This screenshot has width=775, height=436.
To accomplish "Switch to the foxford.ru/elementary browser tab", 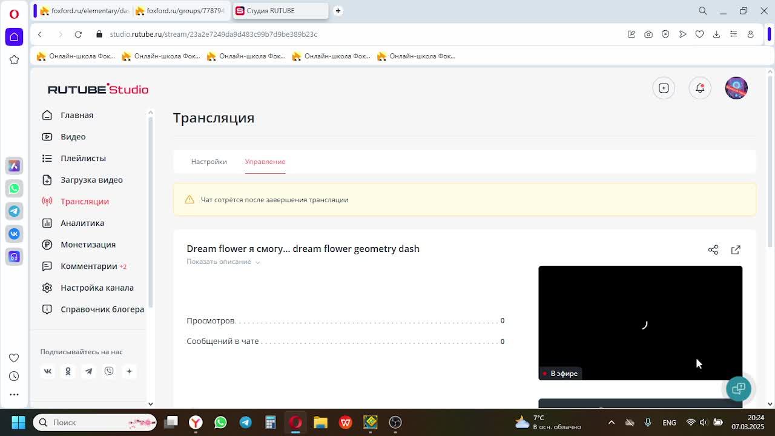I will coord(85,11).
